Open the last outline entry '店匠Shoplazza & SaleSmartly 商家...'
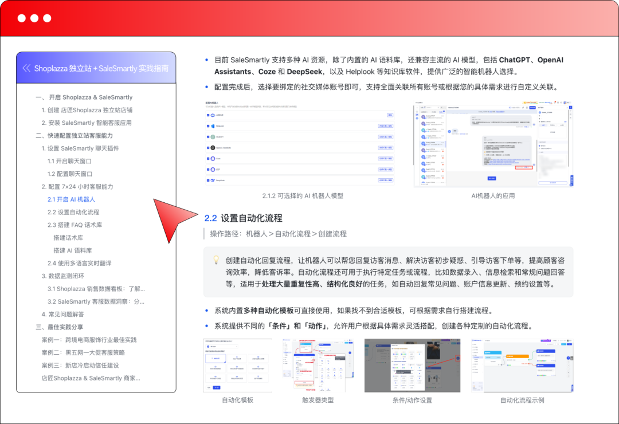This screenshot has width=619, height=424. click(x=91, y=378)
